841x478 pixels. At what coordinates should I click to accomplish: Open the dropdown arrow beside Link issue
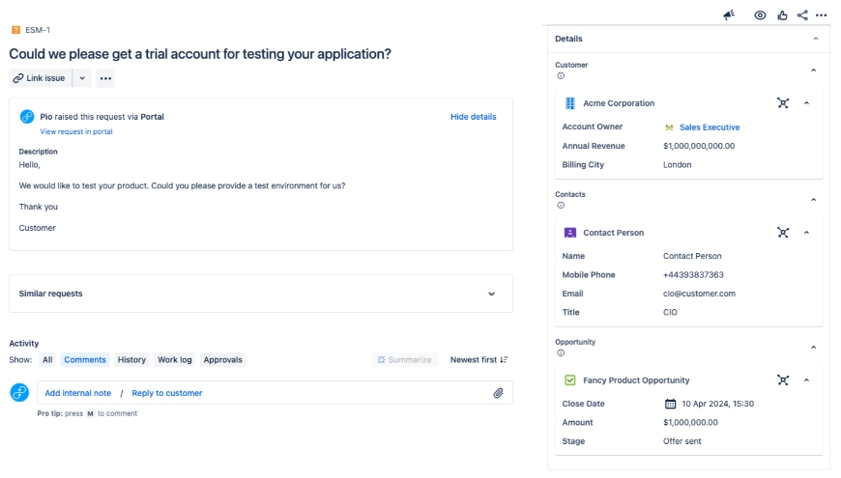click(x=82, y=78)
